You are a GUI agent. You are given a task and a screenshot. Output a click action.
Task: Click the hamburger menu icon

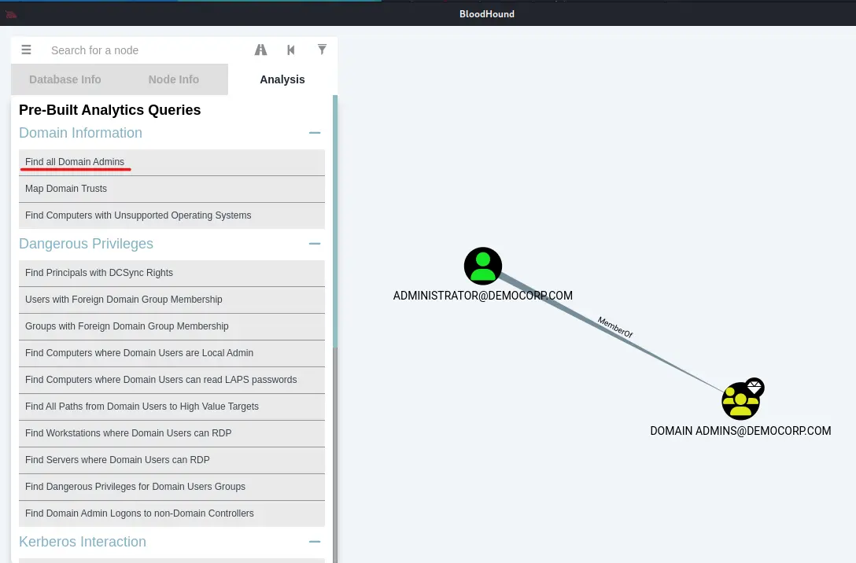[x=26, y=50]
